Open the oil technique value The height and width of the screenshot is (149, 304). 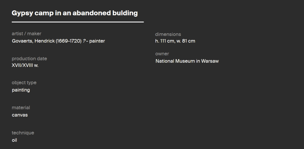click(14, 140)
